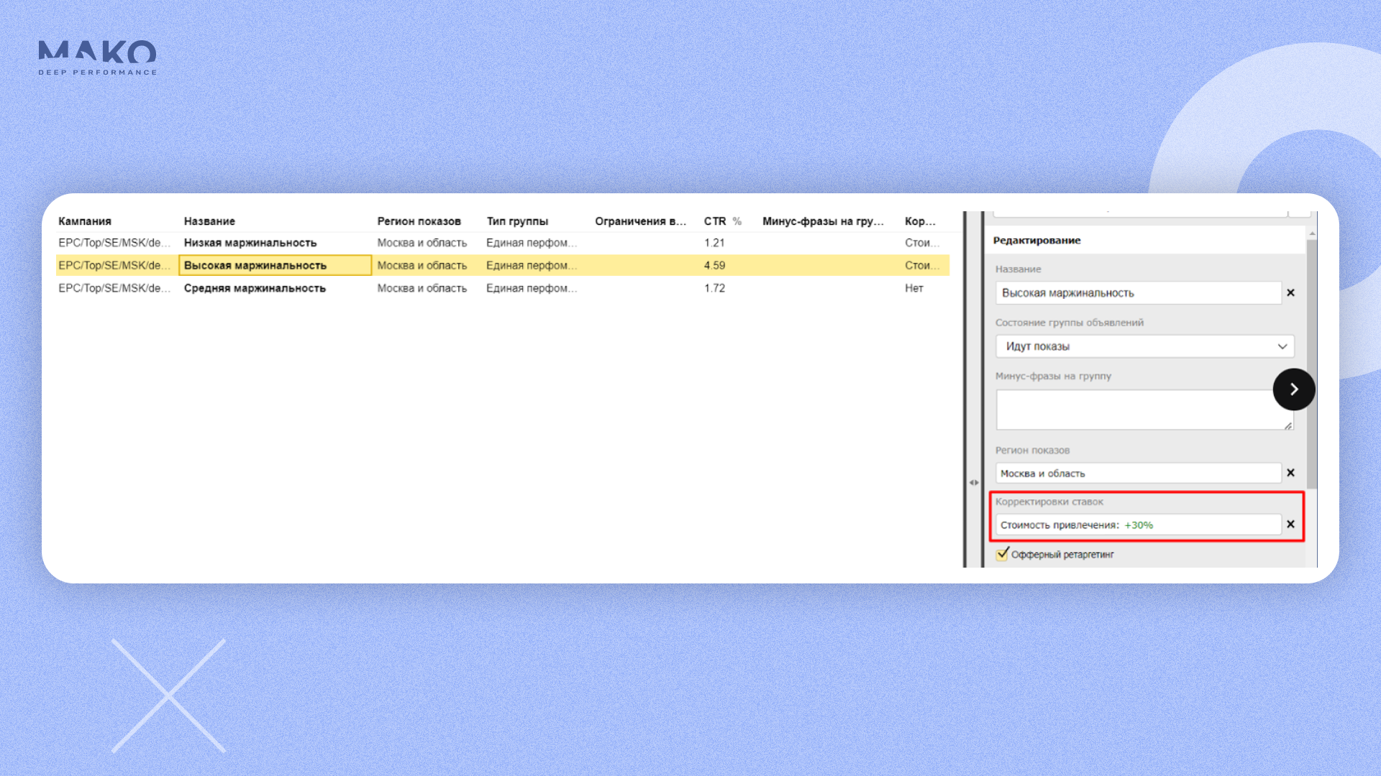This screenshot has width=1381, height=776.
Task: Click the Редактирование panel heading
Action: point(1036,240)
